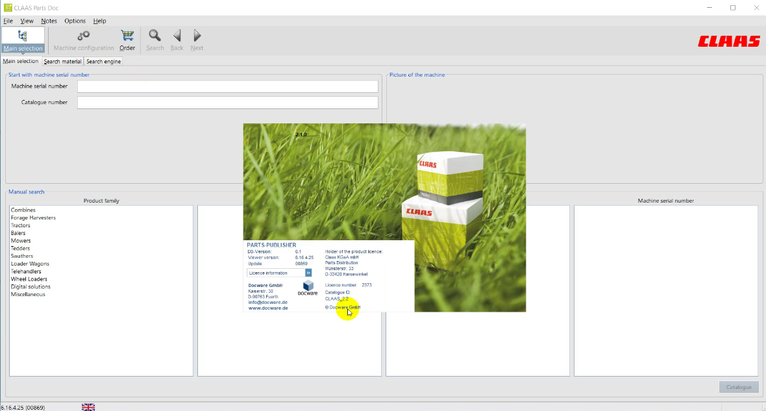Screen dimensions: 766x411
Task: Maximize the CLAAS Parts Doc window
Action: pos(733,8)
